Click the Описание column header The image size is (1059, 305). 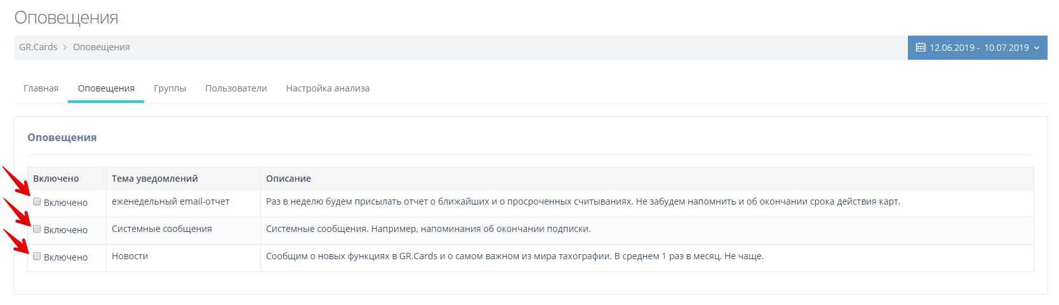288,179
